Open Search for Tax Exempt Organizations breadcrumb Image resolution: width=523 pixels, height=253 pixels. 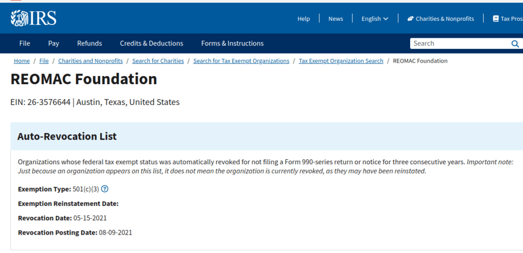pos(241,61)
